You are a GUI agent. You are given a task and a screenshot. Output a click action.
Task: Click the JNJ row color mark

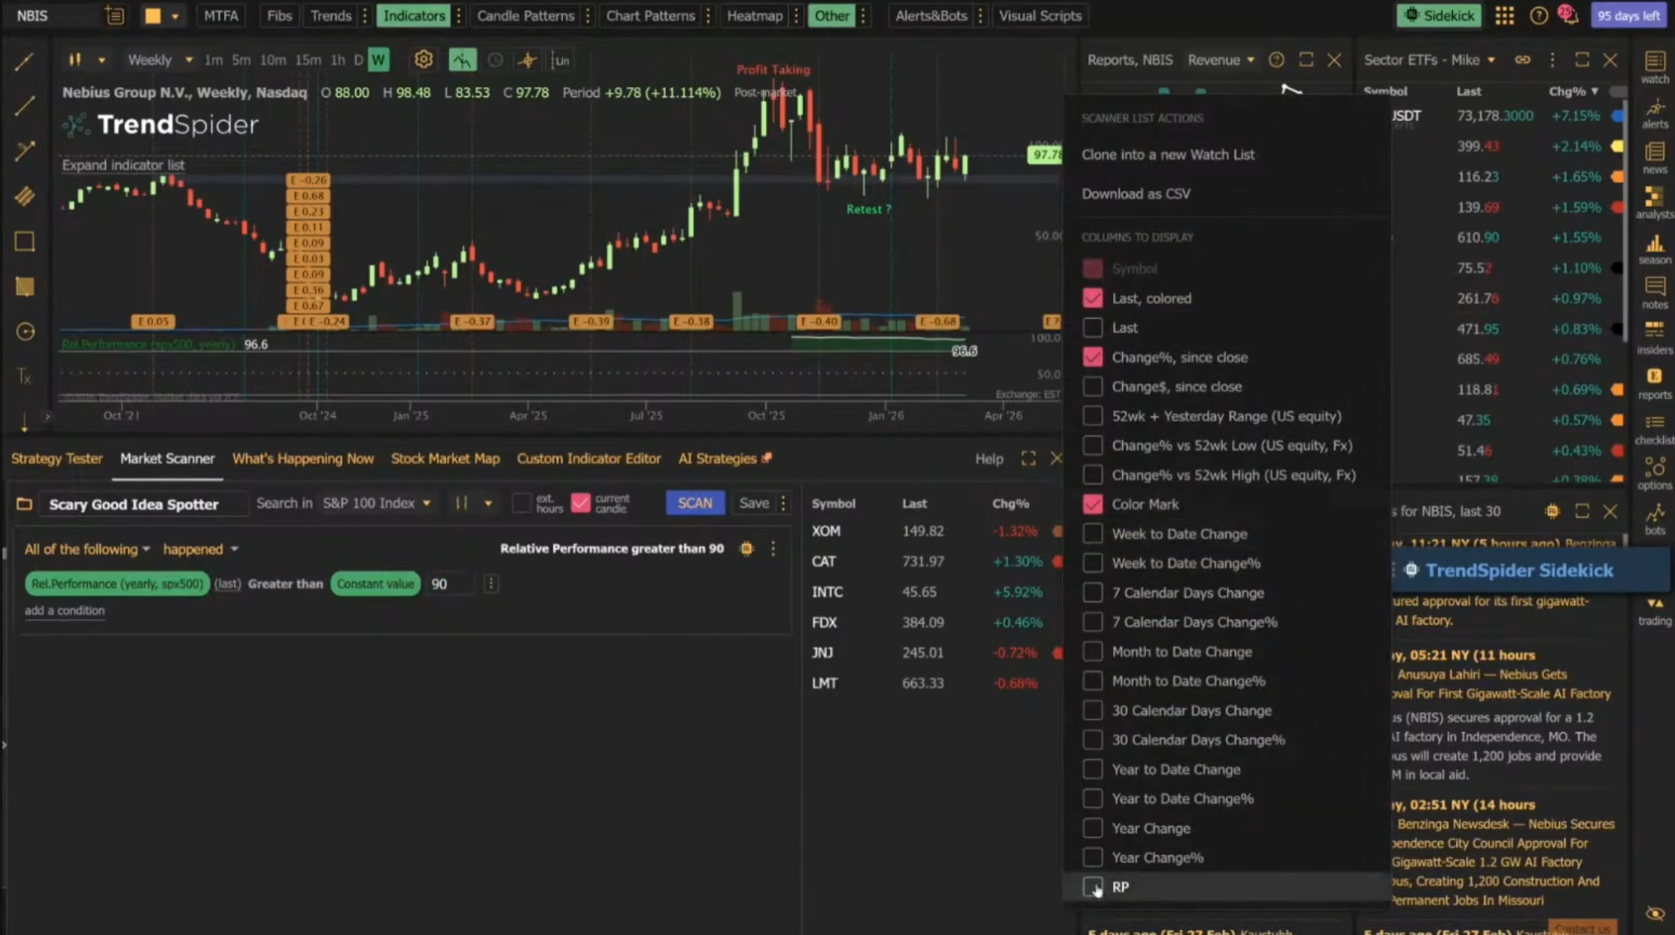point(1056,652)
